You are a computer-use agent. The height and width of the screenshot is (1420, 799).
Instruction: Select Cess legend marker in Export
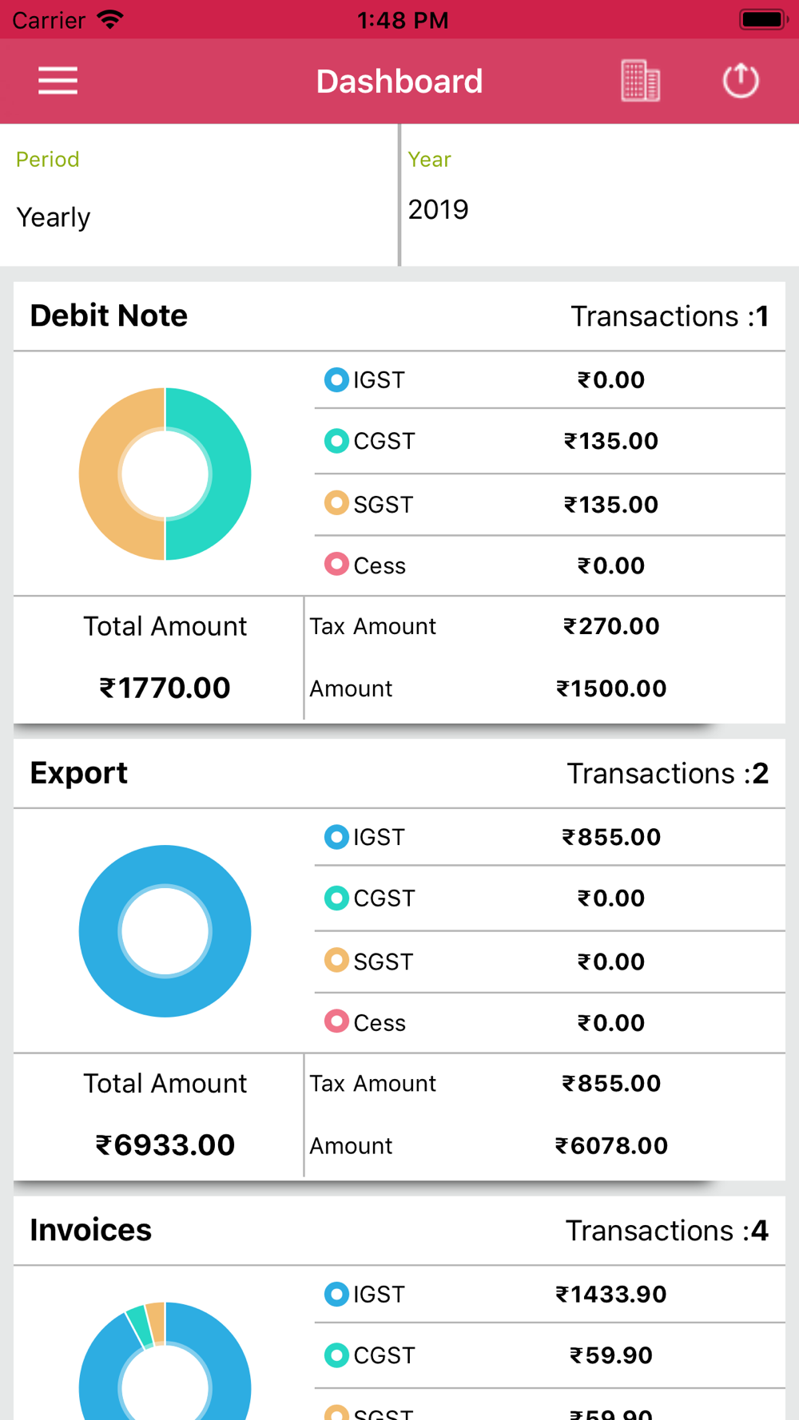336,1021
